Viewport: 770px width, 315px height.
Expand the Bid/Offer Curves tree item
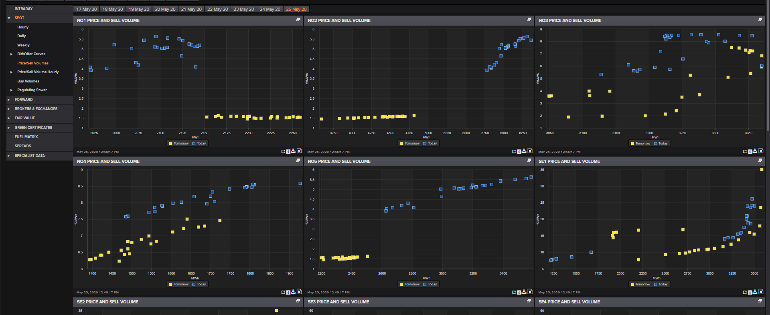pyautogui.click(x=11, y=54)
